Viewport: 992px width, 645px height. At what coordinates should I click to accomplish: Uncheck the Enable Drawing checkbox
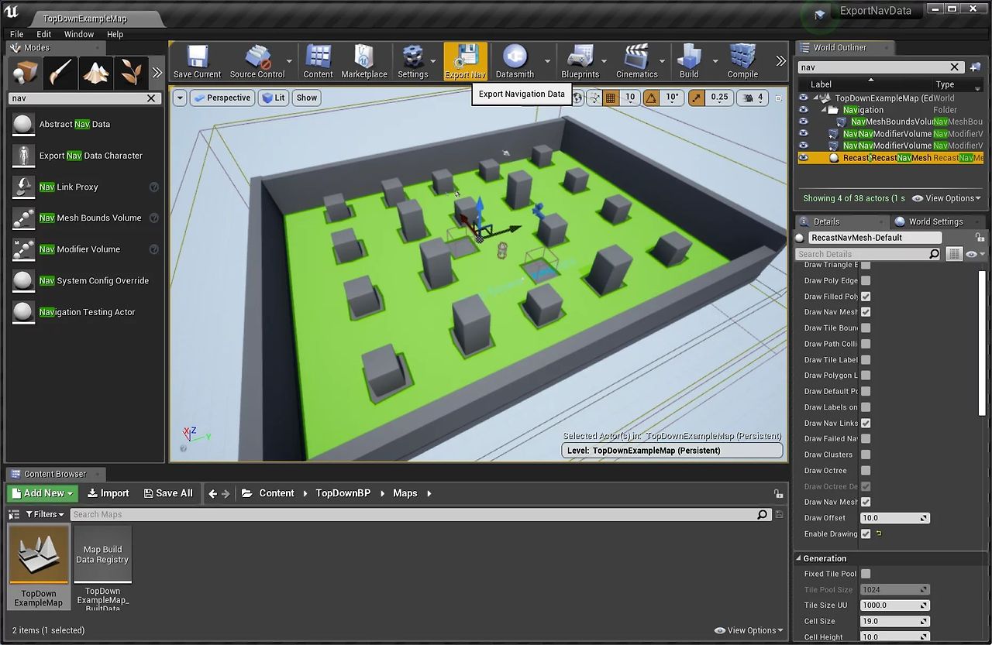[x=866, y=534]
